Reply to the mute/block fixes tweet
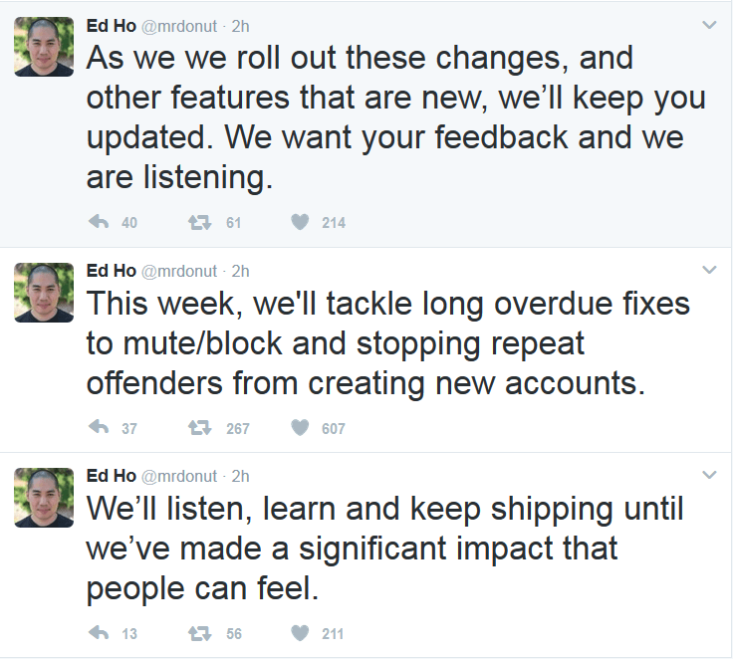 [x=99, y=428]
